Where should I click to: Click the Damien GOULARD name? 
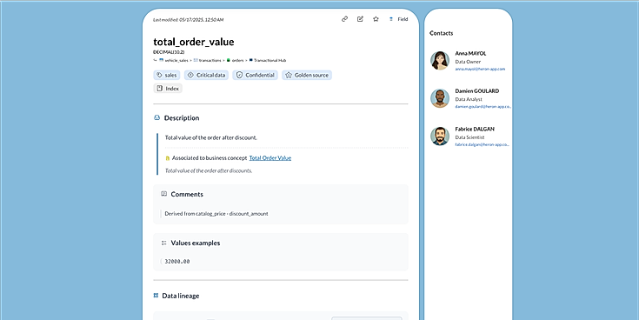477,91
